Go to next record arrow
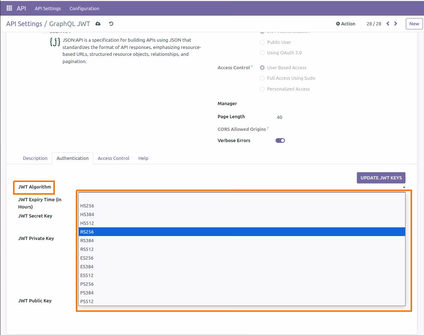This screenshot has width=424, height=335. (396, 24)
